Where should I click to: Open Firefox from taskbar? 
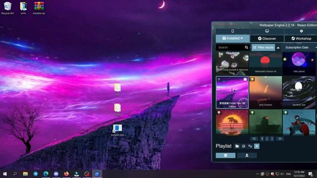[66, 174]
